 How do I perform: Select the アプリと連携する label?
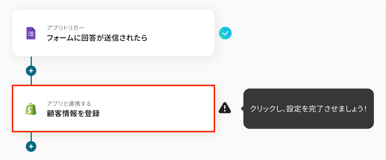[x=69, y=104]
